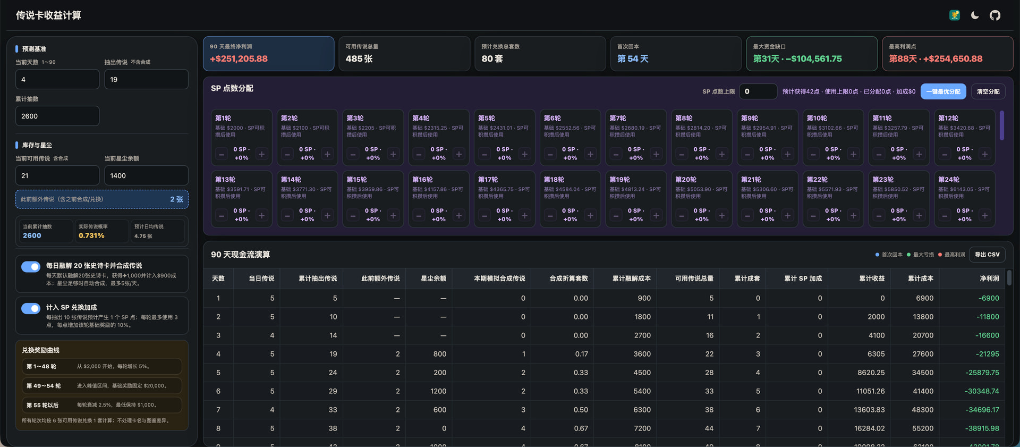Click the green language icon in header
The height and width of the screenshot is (447, 1020).
[x=955, y=15]
